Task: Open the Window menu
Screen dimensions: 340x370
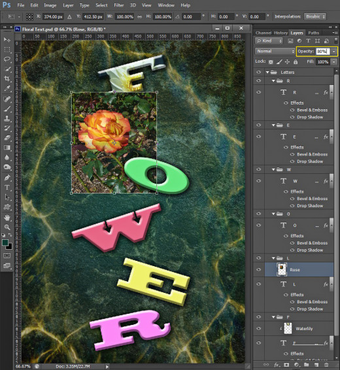Action: coord(166,5)
